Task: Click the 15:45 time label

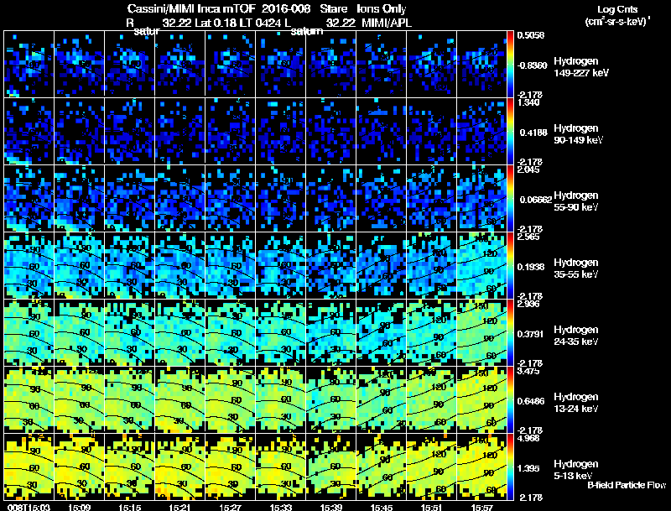Action: 382,508
